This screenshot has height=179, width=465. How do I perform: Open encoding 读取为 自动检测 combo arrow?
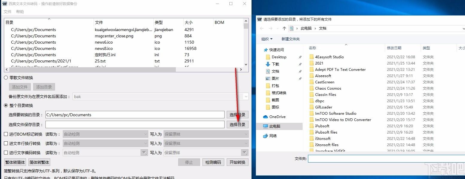[144, 153]
